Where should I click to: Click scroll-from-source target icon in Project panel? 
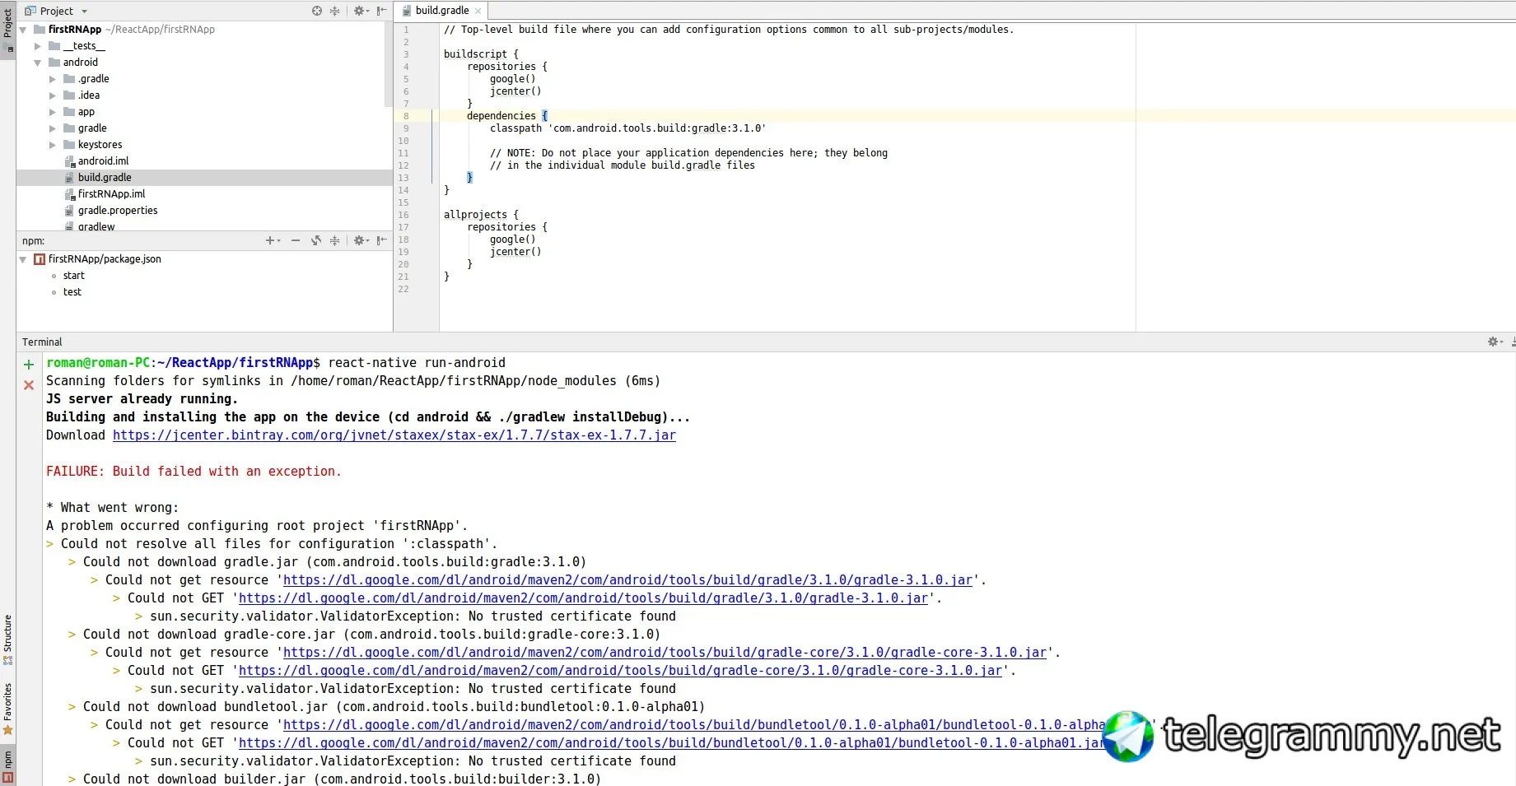tap(317, 11)
